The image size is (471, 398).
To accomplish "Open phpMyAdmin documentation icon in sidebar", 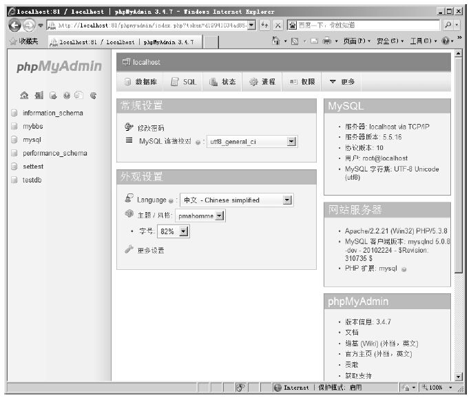I will point(67,96).
